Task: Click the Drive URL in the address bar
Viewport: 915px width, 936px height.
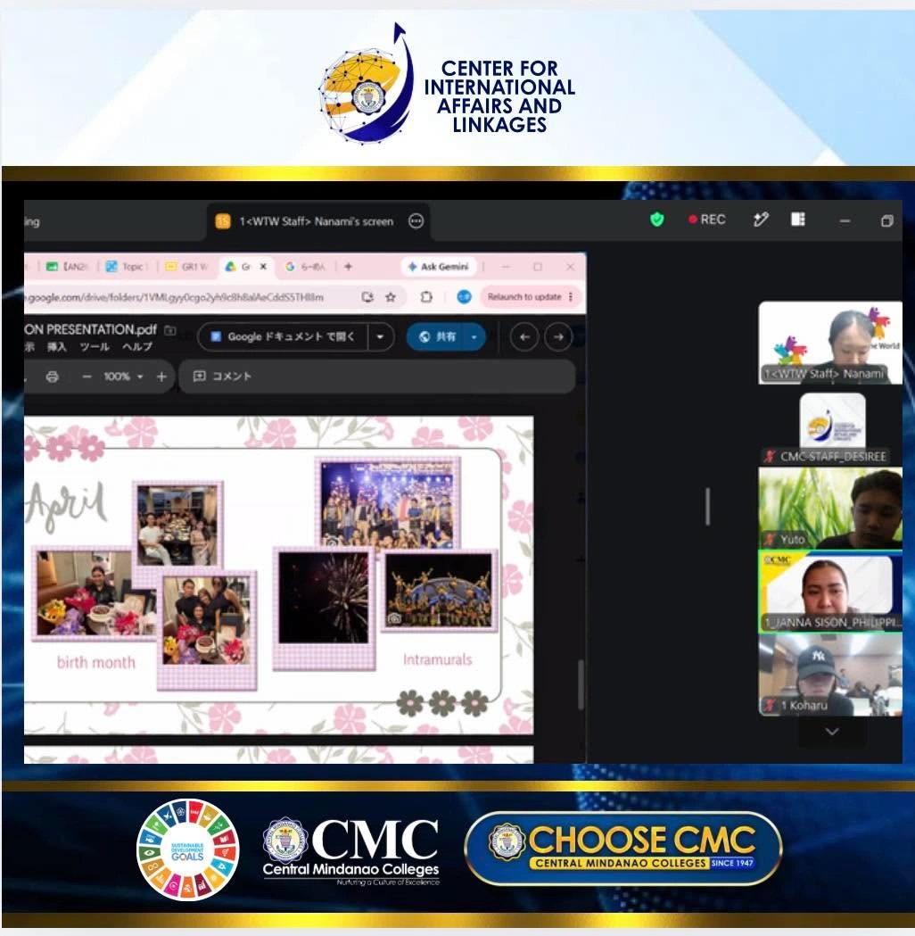Action: click(176, 297)
